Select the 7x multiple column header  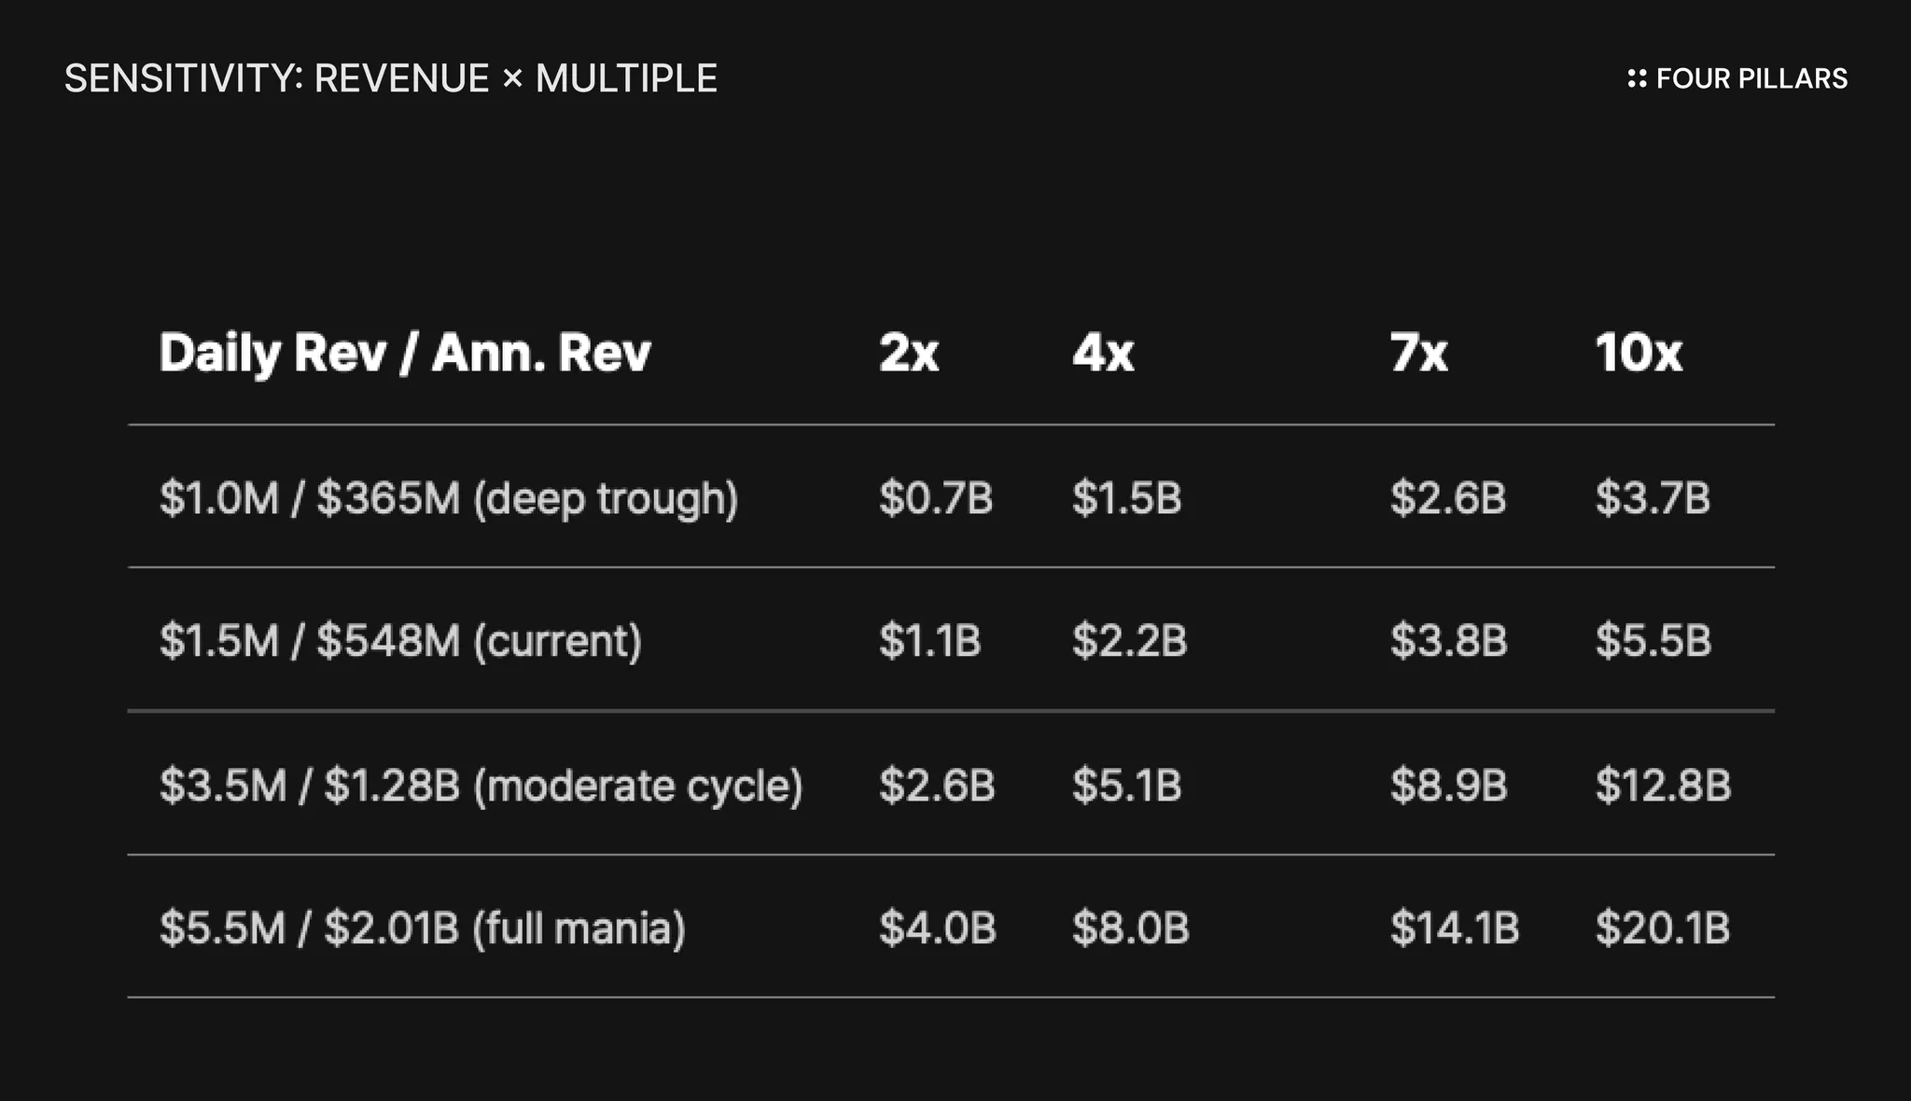point(1418,353)
